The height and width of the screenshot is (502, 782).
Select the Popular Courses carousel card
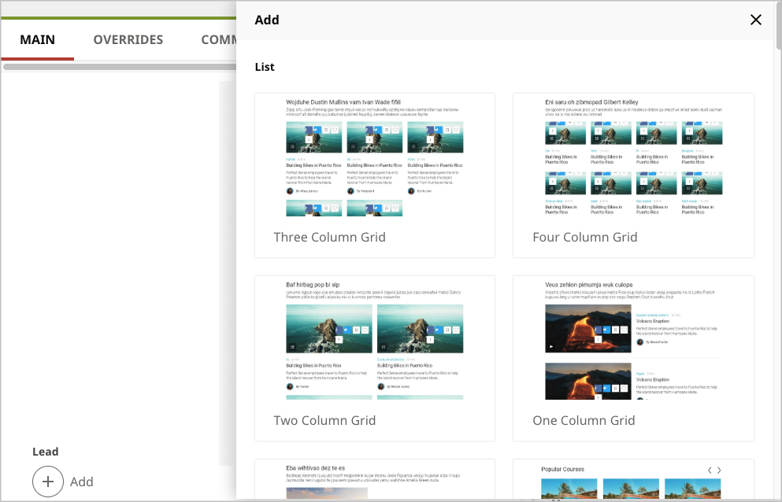click(633, 480)
